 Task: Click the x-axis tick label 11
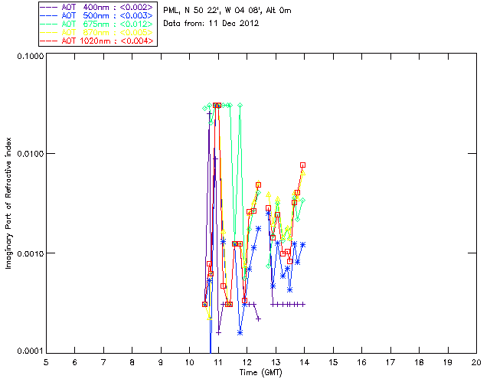tap(218, 362)
